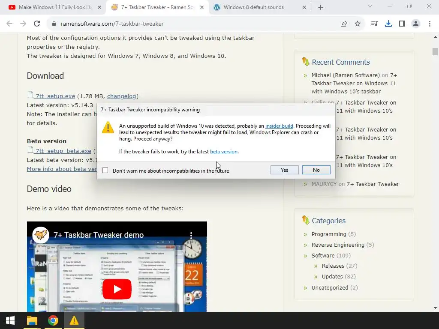This screenshot has width=439, height=329.
Task: Close the 7+ Taskbar Tweaker tab
Action: pyautogui.click(x=202, y=7)
